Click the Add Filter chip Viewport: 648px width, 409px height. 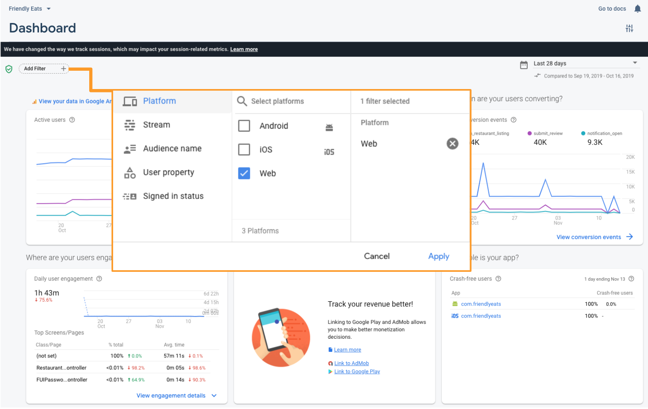(x=44, y=69)
